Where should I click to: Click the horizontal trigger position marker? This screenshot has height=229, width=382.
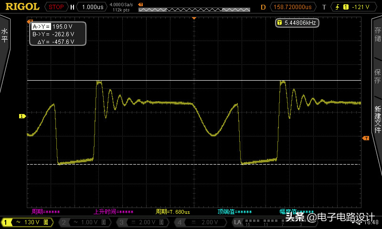(x=194, y=18)
